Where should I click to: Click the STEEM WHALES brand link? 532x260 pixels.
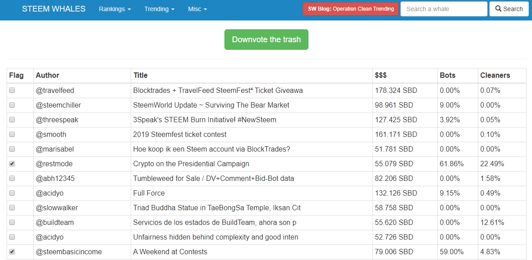(54, 9)
